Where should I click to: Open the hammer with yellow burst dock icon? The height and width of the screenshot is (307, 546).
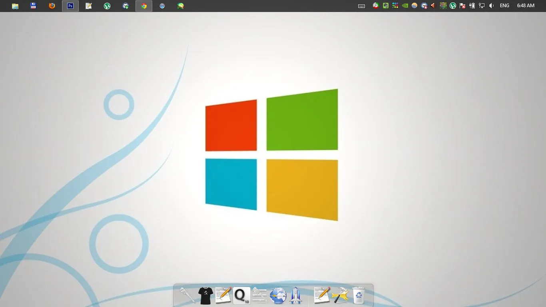click(340, 296)
